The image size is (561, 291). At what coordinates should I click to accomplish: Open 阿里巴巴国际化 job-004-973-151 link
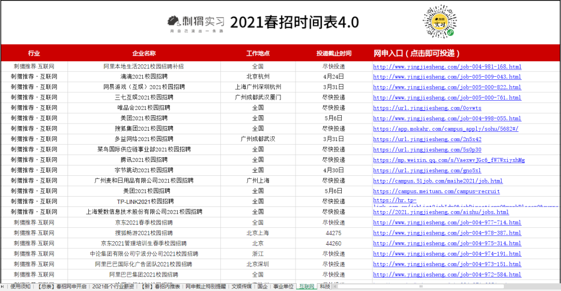pyautogui.click(x=447, y=264)
